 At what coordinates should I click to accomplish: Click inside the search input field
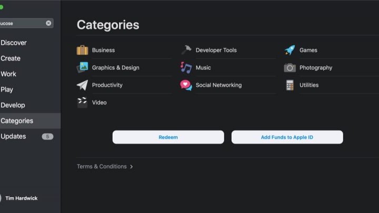click(21, 23)
